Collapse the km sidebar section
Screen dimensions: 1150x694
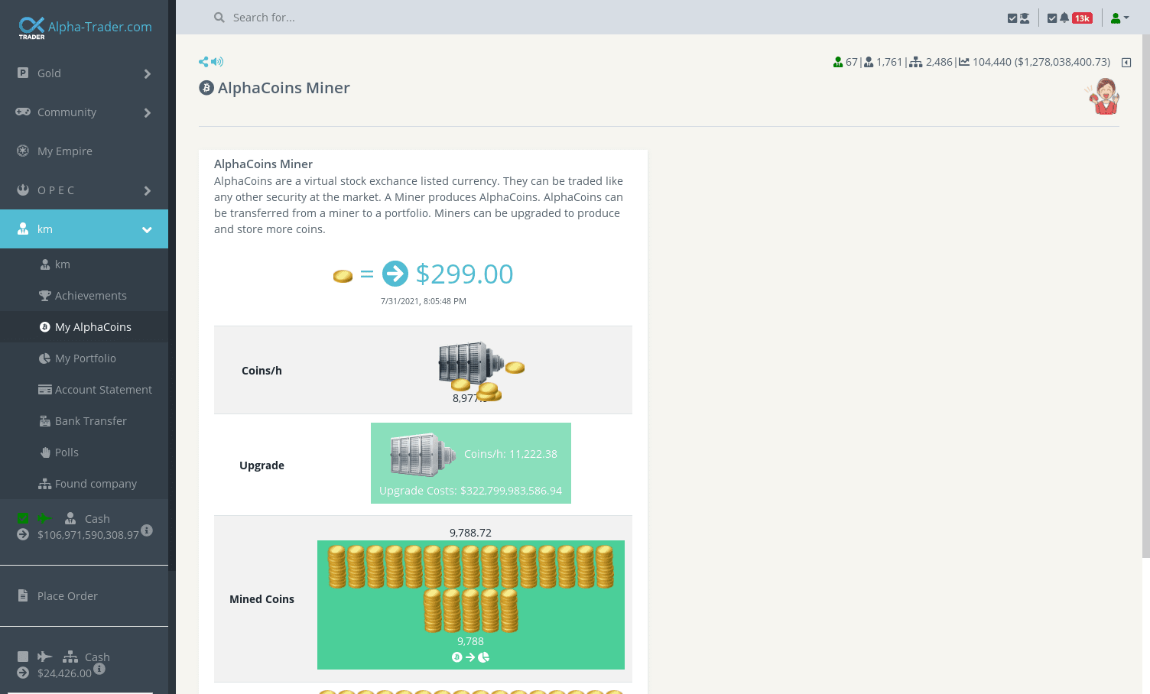(x=147, y=229)
